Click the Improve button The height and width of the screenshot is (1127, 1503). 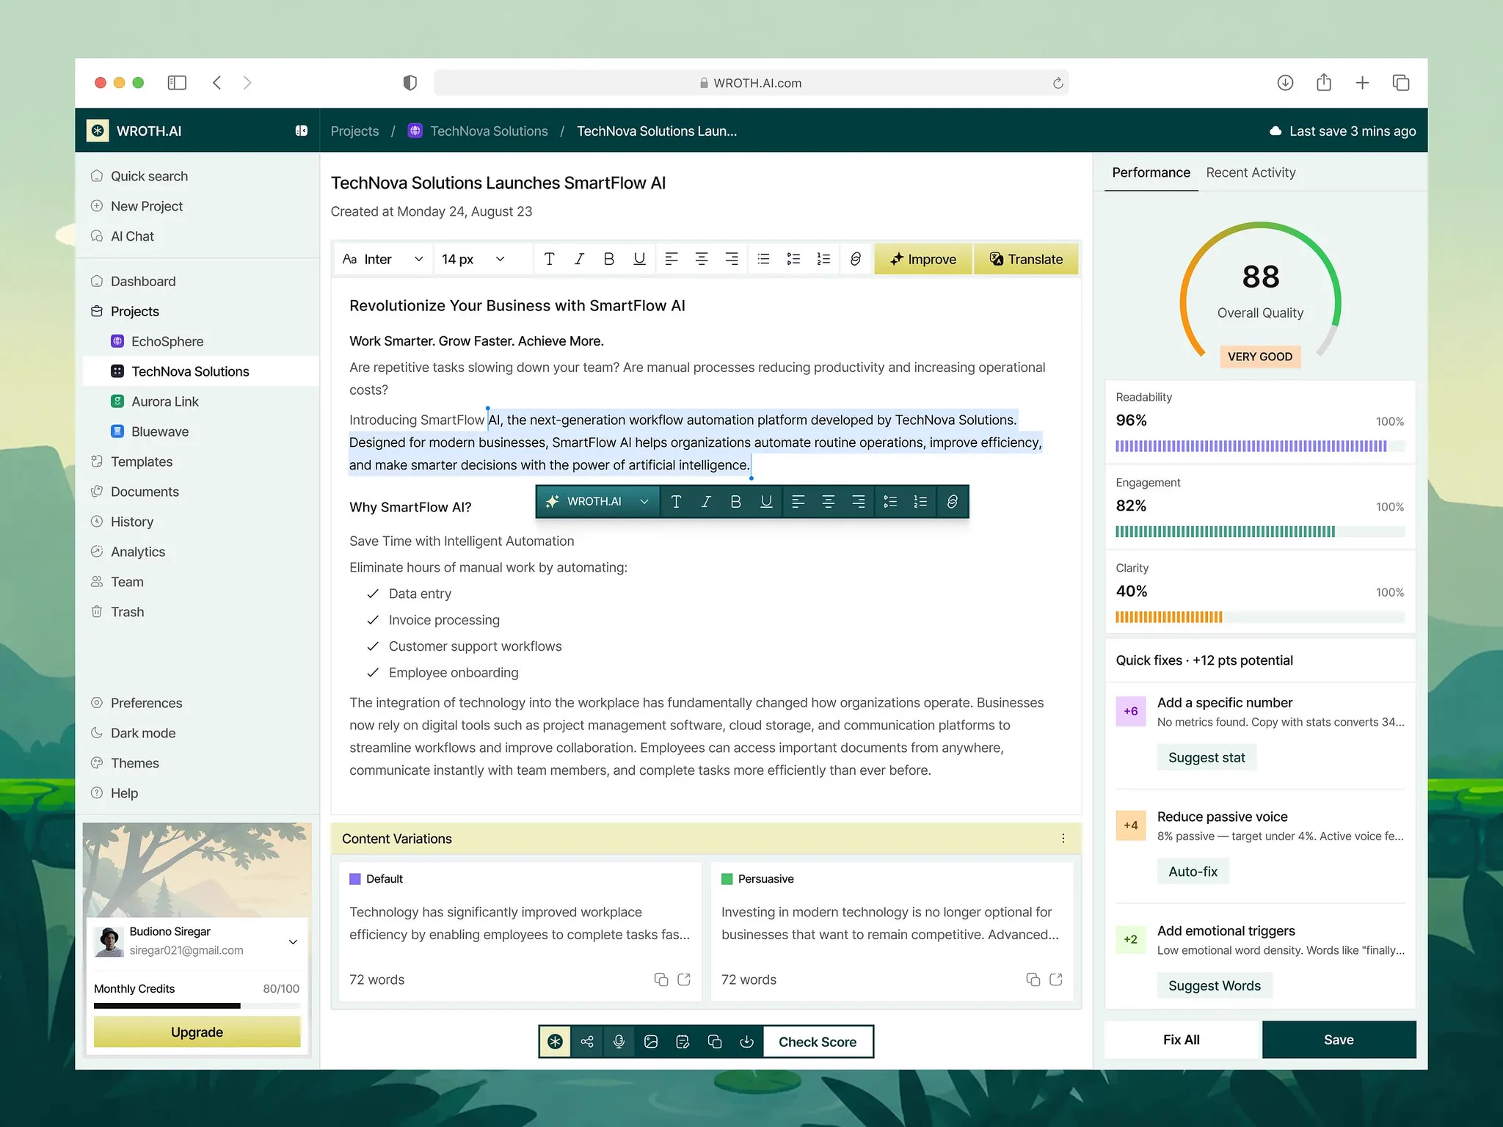(923, 259)
